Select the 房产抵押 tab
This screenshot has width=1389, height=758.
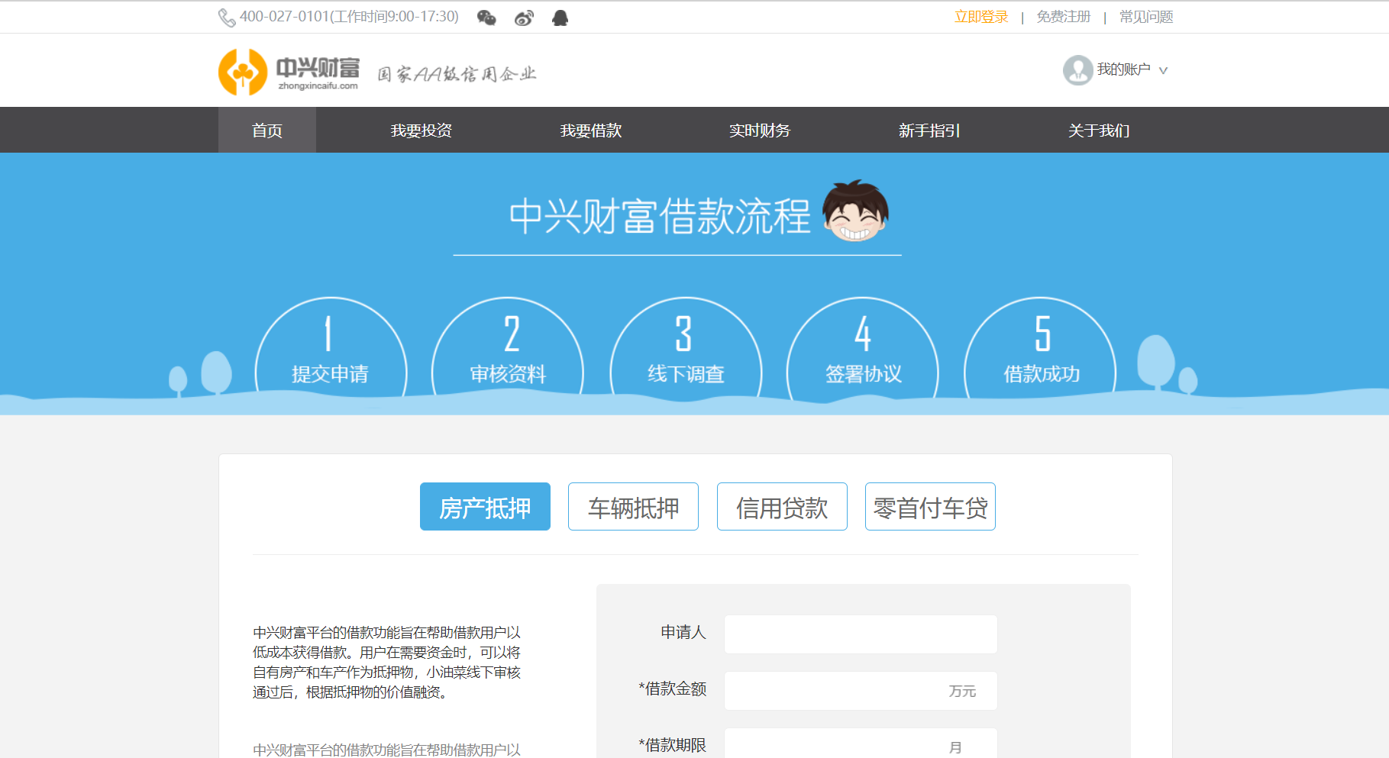click(485, 507)
